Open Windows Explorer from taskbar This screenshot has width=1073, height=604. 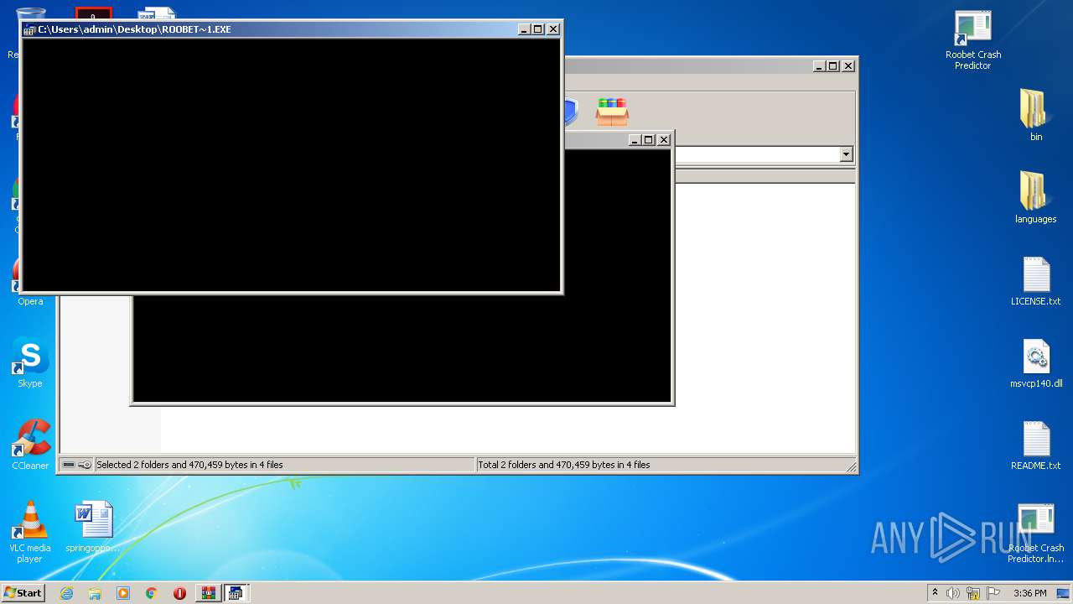[95, 593]
